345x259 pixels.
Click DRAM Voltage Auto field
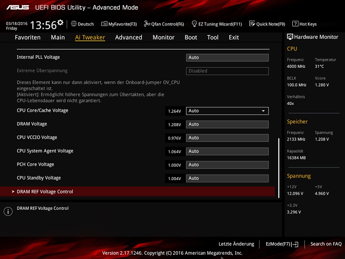pyautogui.click(x=227, y=124)
